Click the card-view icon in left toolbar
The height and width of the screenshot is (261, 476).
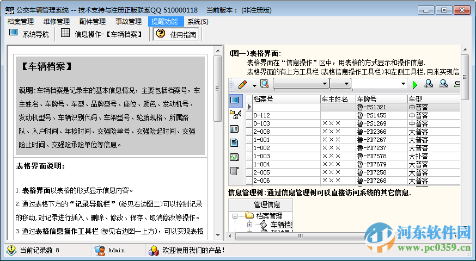point(234,129)
